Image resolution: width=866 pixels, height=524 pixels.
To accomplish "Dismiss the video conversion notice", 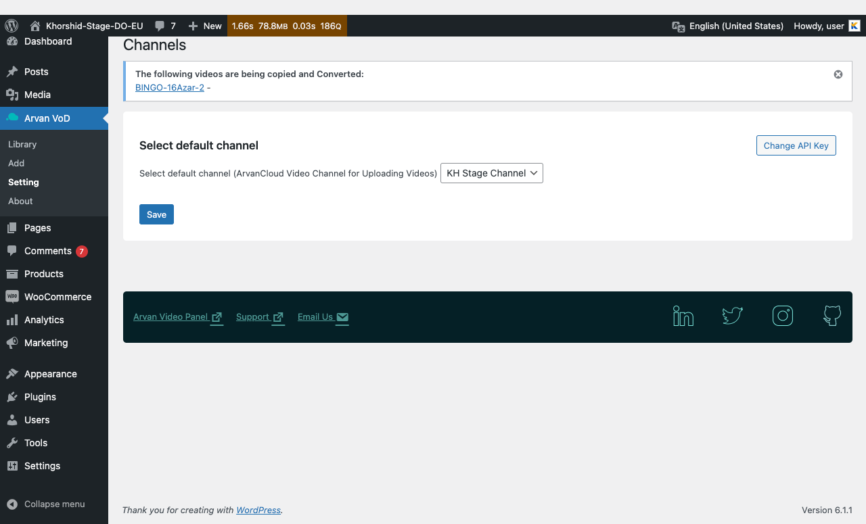I will (838, 74).
